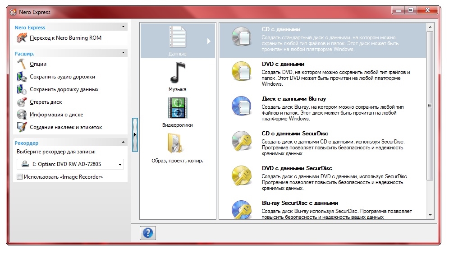
Task: Click the CD с данными disc icon
Action: coord(241,37)
